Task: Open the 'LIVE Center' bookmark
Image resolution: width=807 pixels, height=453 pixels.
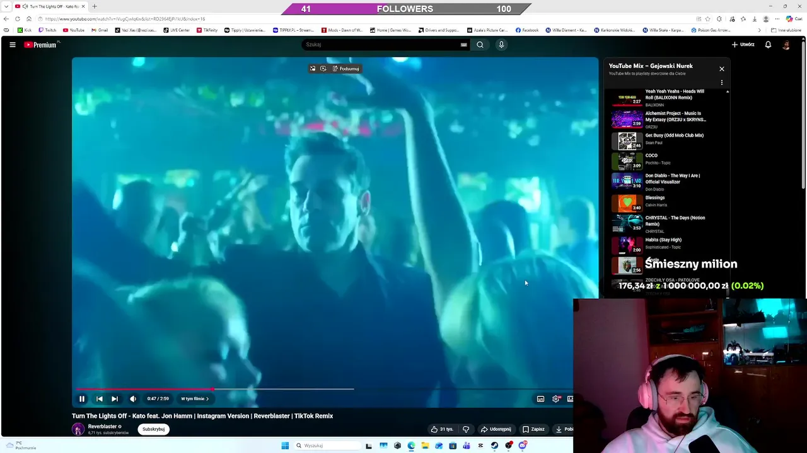Action: 177,30
